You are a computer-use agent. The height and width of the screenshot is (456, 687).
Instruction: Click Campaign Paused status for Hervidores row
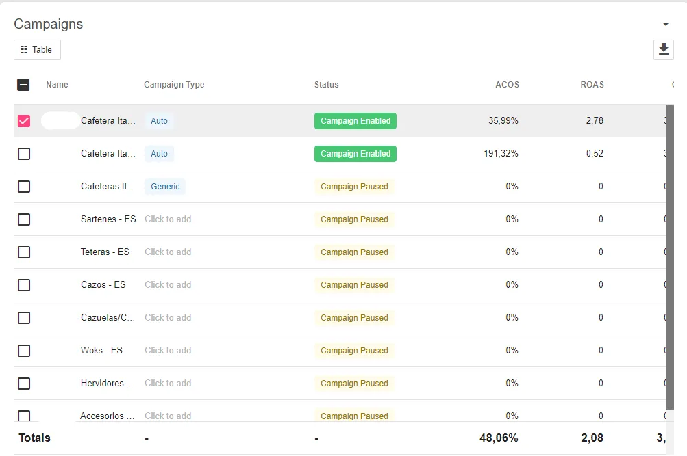point(354,383)
